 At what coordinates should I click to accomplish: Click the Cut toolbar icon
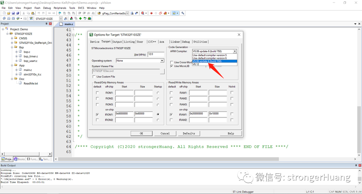pyautogui.click(x=23, y=13)
